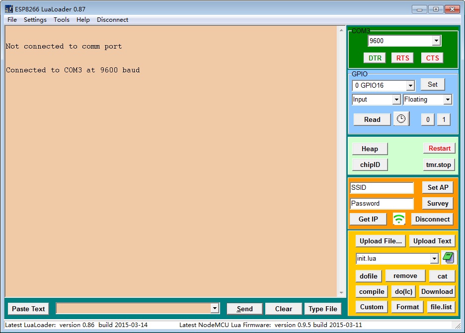Expand the init.lua file name dropdown
465x333 pixels.
tap(434, 259)
